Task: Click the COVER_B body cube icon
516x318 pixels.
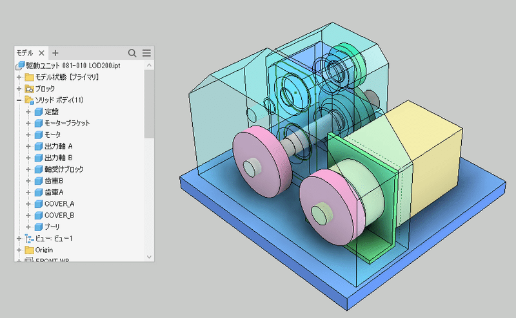Action: click(39, 216)
